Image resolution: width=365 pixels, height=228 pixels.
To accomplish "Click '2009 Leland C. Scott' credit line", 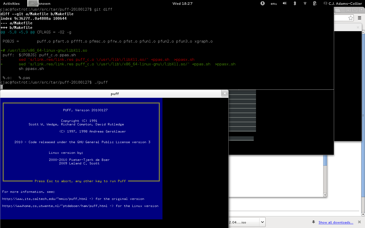I will [x=79, y=163].
